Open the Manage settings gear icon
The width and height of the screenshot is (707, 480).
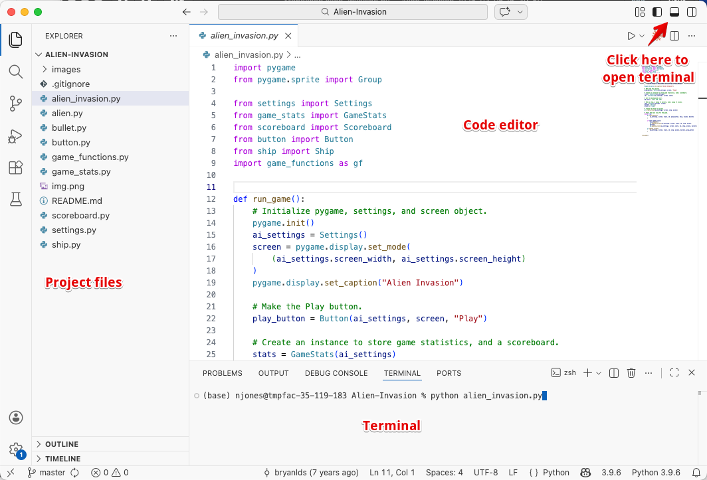[x=16, y=449]
